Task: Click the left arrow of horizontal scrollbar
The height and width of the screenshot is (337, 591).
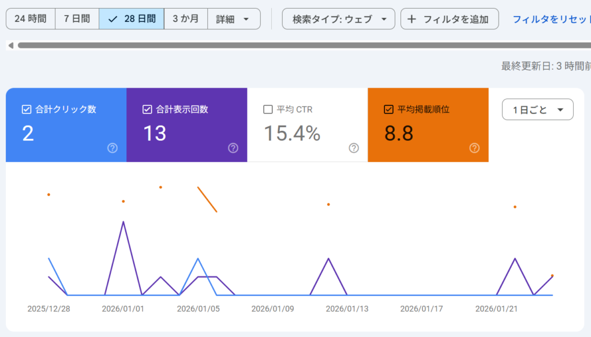Action: coord(10,45)
